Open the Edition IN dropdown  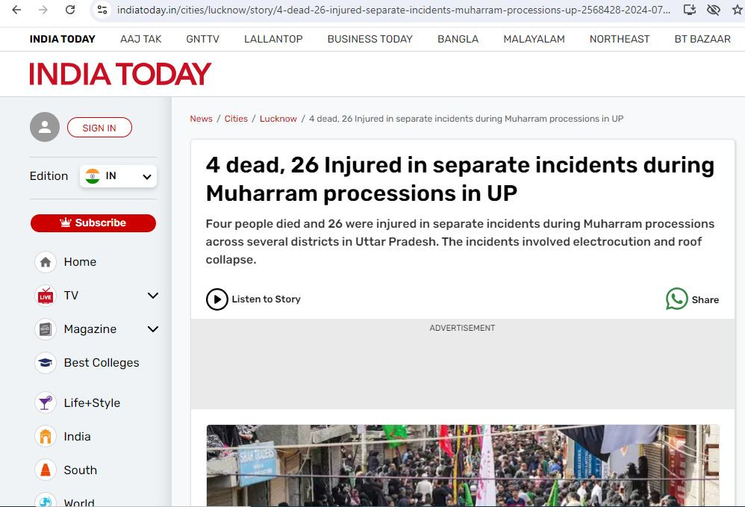[x=118, y=176]
